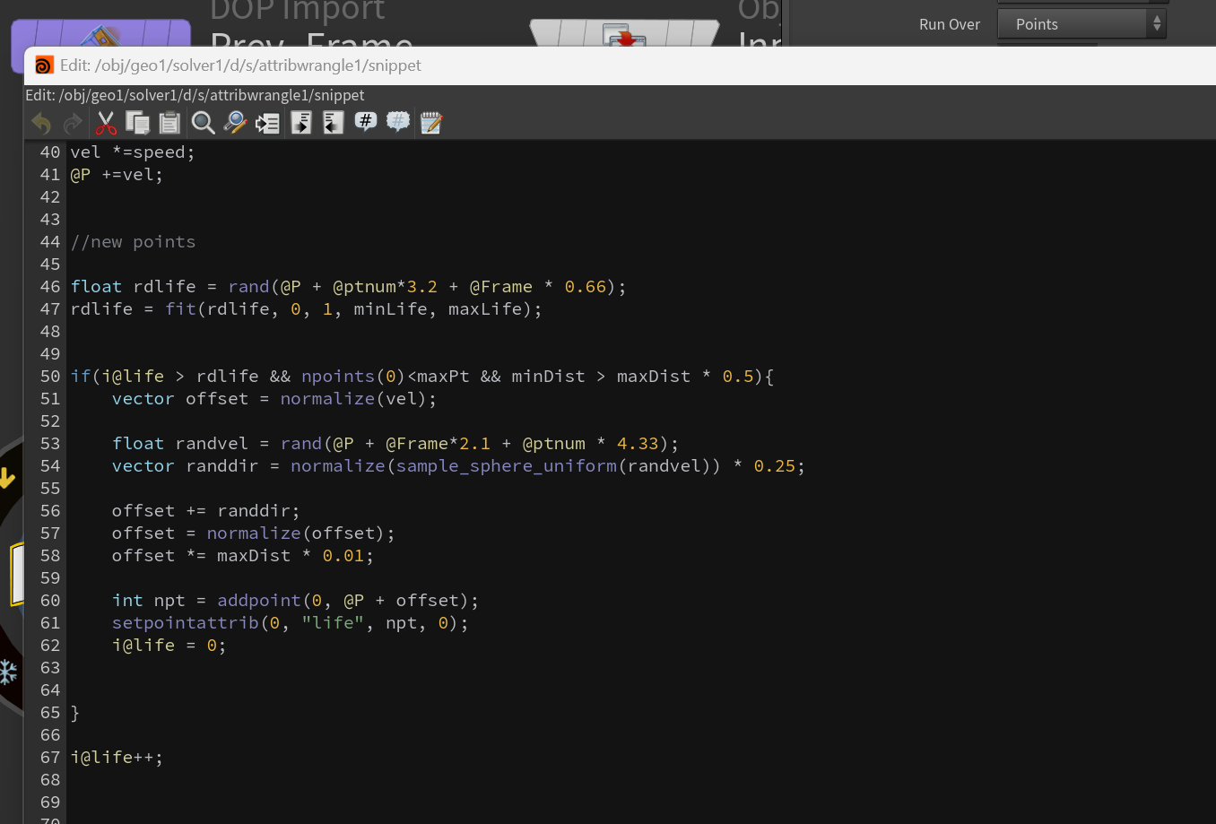This screenshot has height=824, width=1216.
Task: Click '@P +=vel;' on line 41
Action: click(x=117, y=175)
